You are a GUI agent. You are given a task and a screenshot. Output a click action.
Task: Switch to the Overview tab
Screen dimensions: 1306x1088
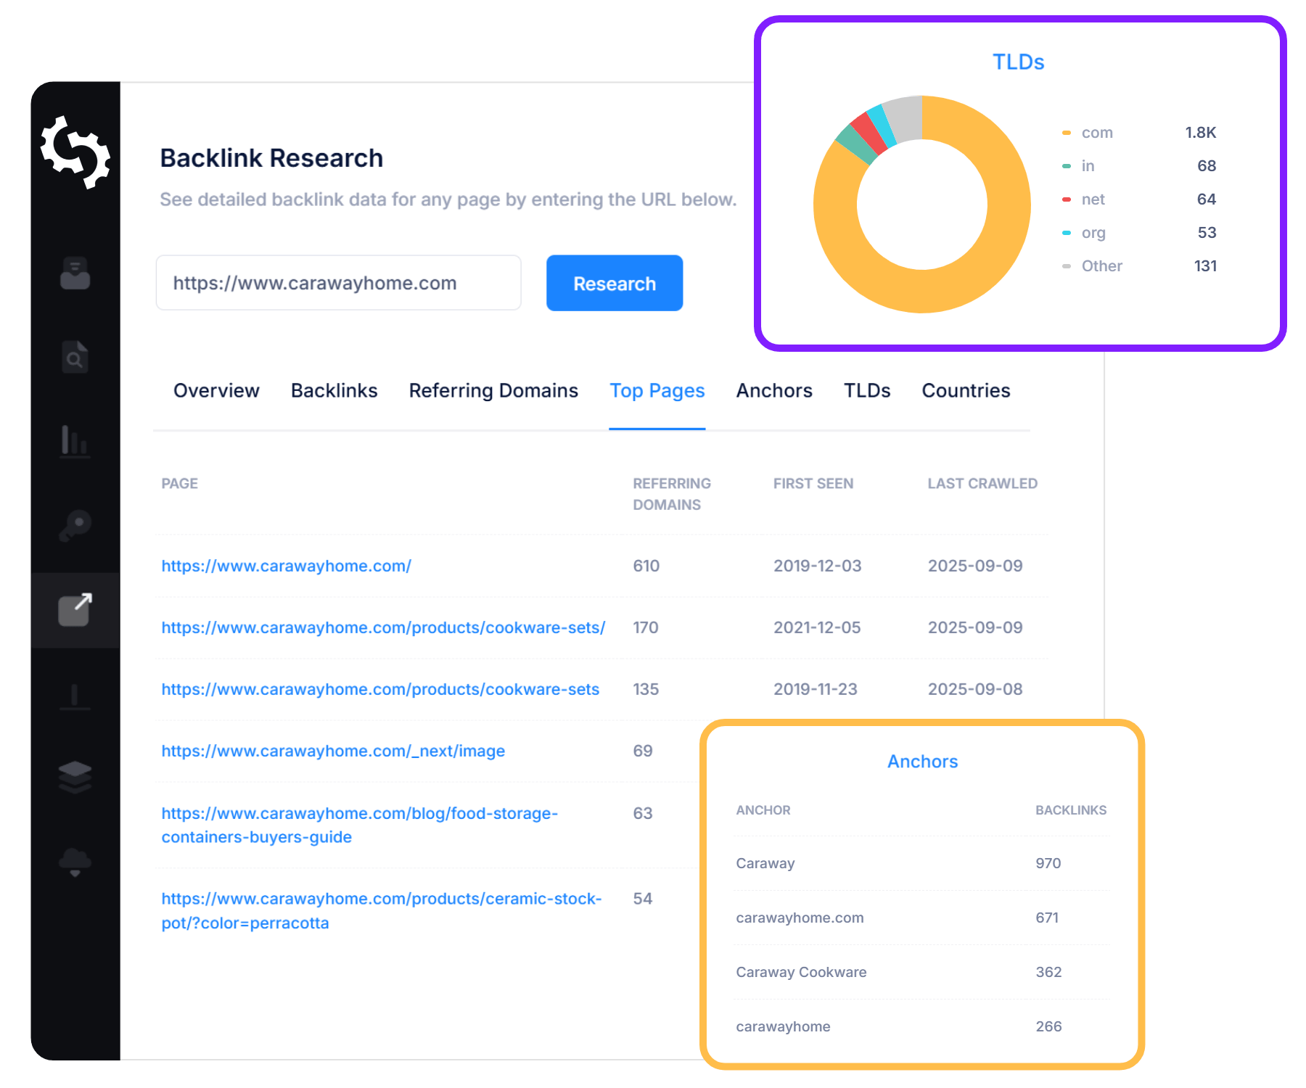pyautogui.click(x=216, y=391)
